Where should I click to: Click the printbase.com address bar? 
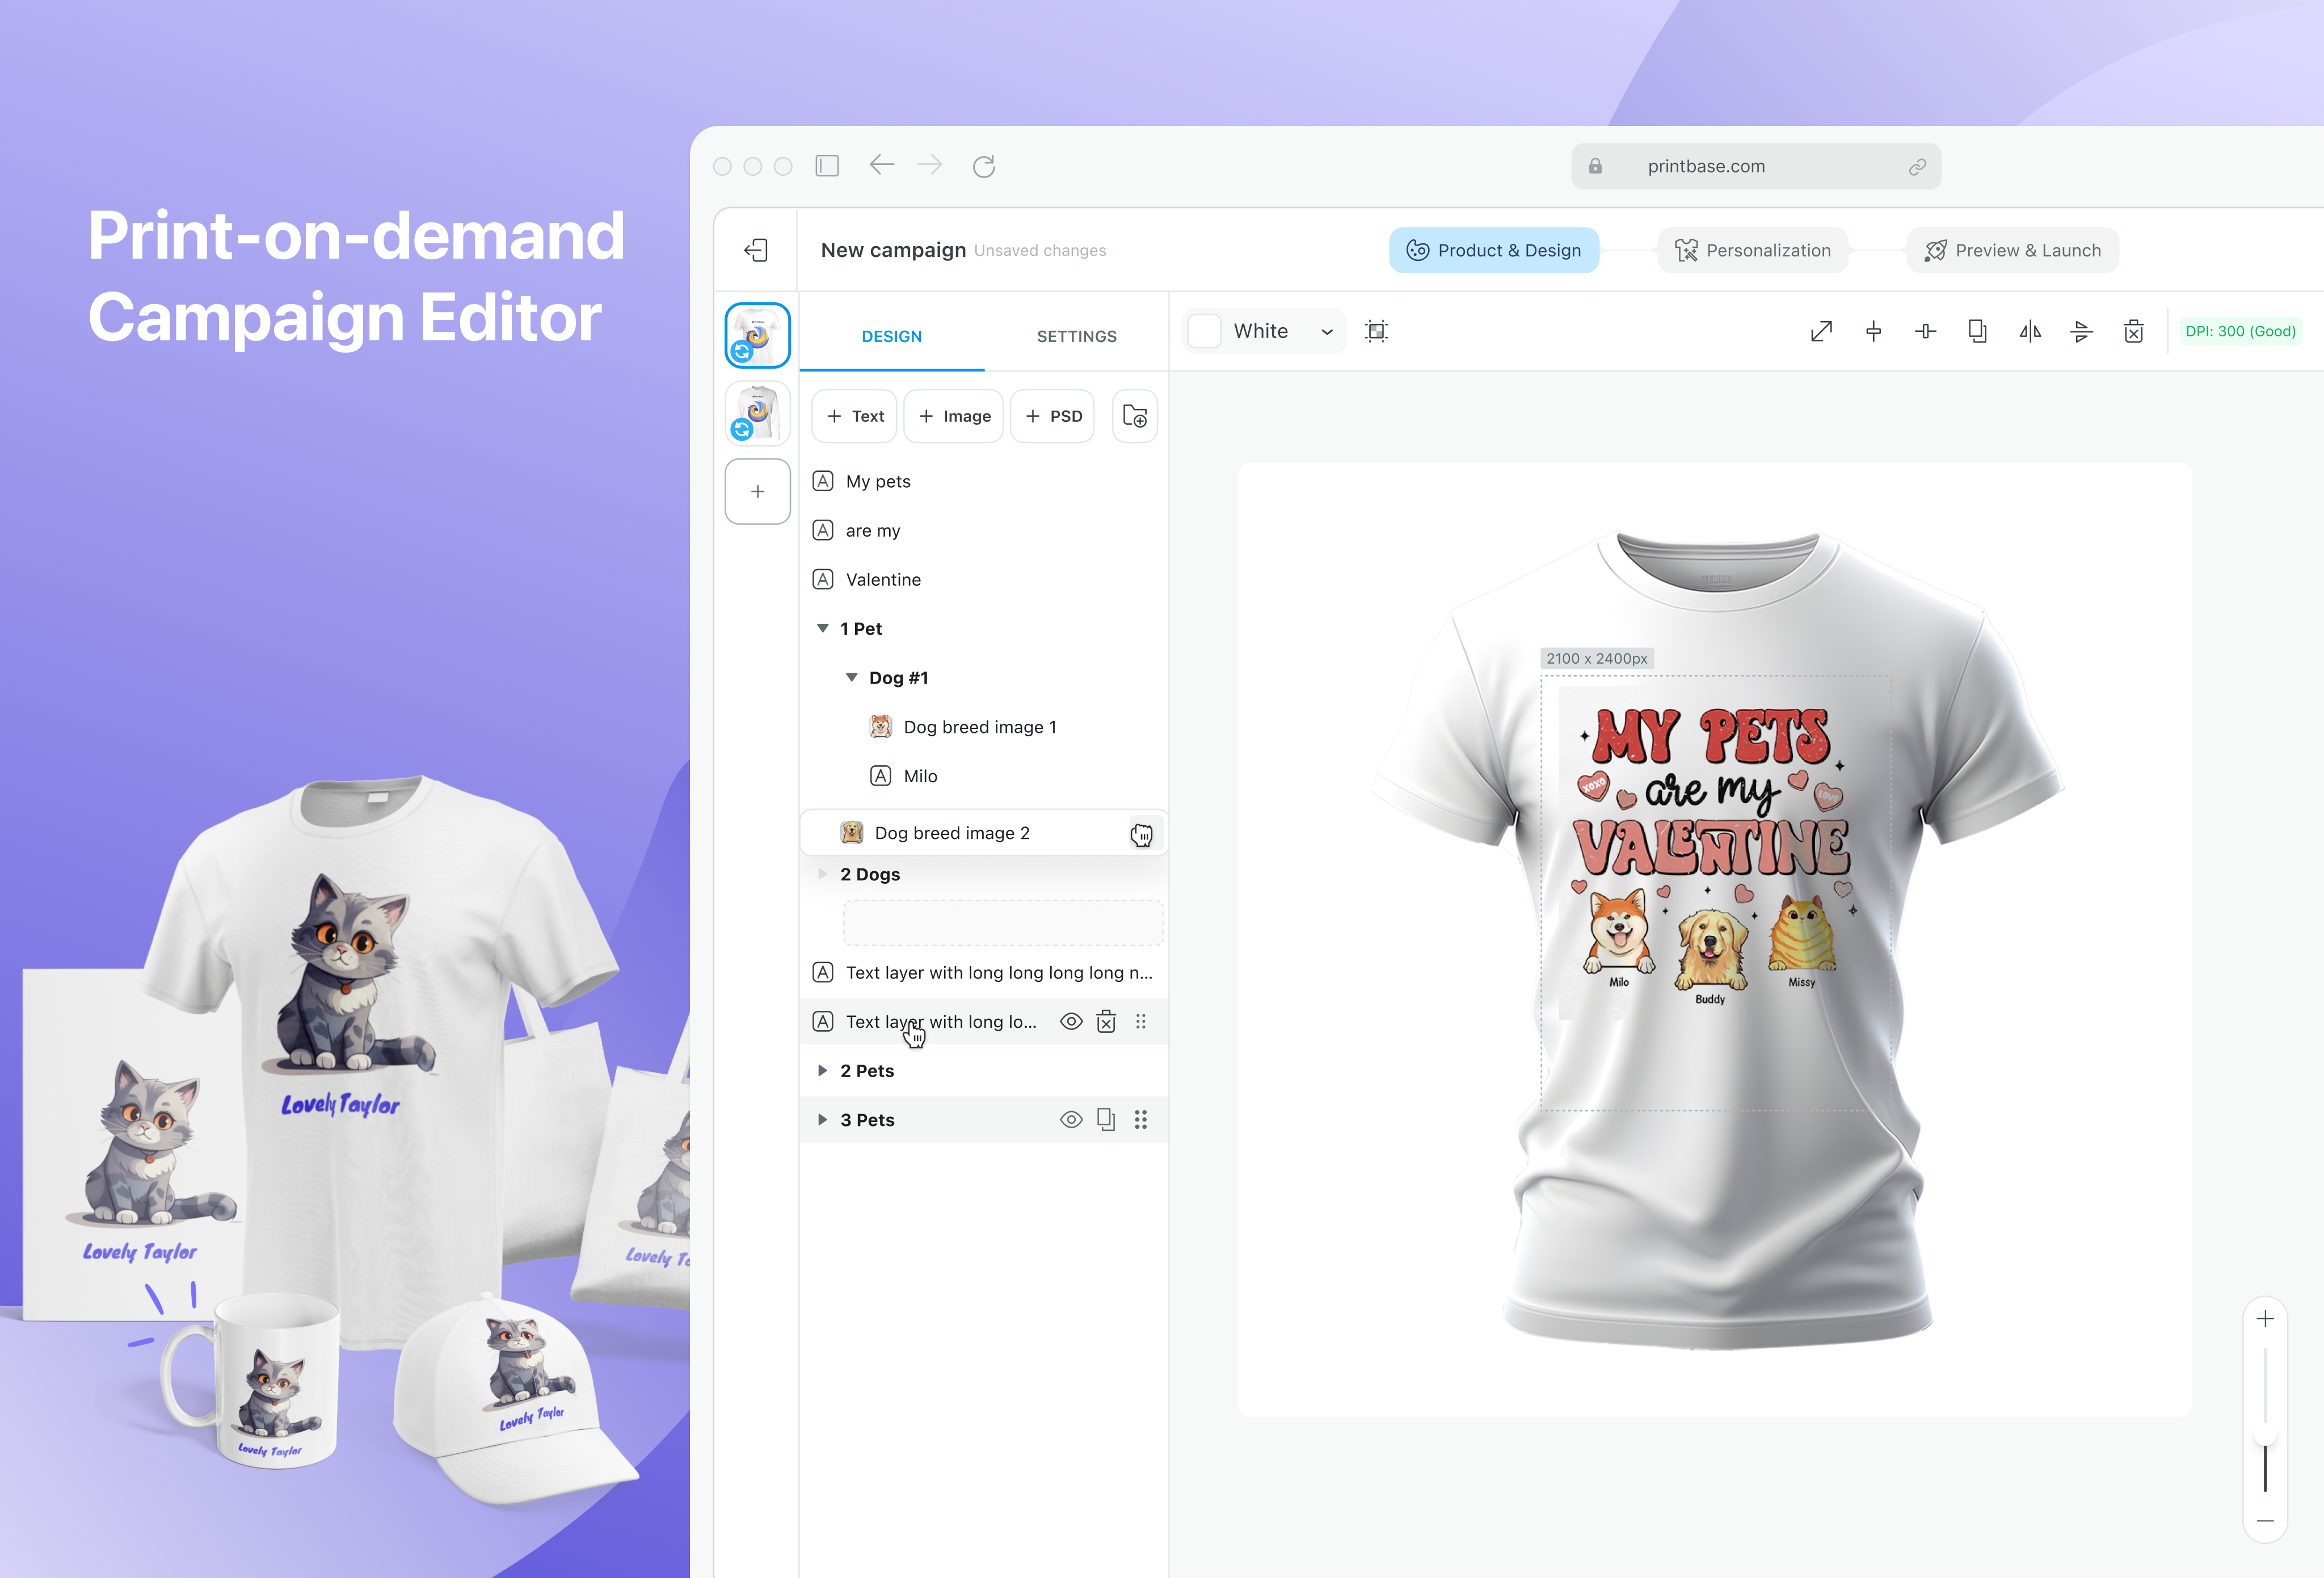coord(1755,166)
